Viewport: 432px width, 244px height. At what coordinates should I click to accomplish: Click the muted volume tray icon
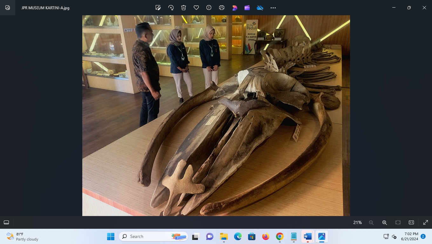(394, 236)
